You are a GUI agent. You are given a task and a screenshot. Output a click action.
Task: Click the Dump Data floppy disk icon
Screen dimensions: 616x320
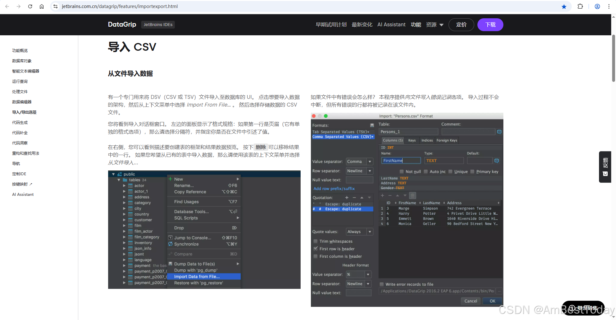tap(170, 264)
